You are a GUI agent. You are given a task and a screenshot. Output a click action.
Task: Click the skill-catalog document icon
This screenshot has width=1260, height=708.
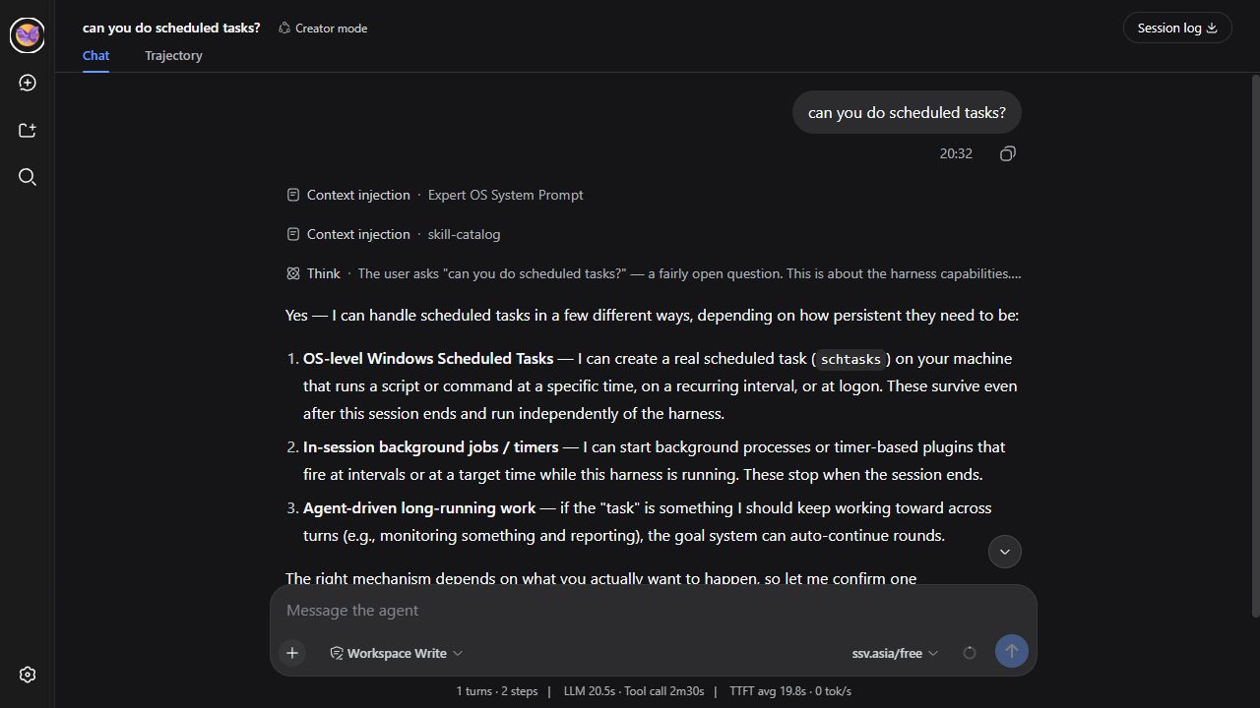coord(292,234)
